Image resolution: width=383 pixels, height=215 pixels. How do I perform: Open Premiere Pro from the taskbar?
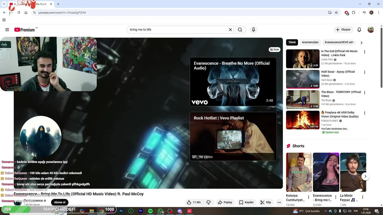coord(141,211)
